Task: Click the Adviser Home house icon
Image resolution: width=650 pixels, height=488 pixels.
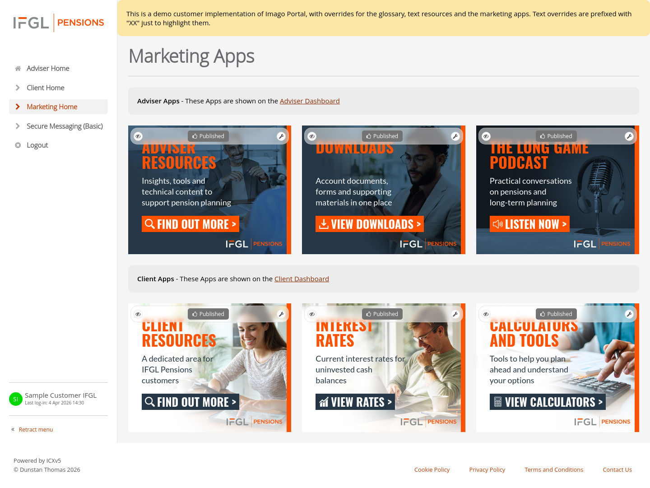Action: pyautogui.click(x=18, y=69)
